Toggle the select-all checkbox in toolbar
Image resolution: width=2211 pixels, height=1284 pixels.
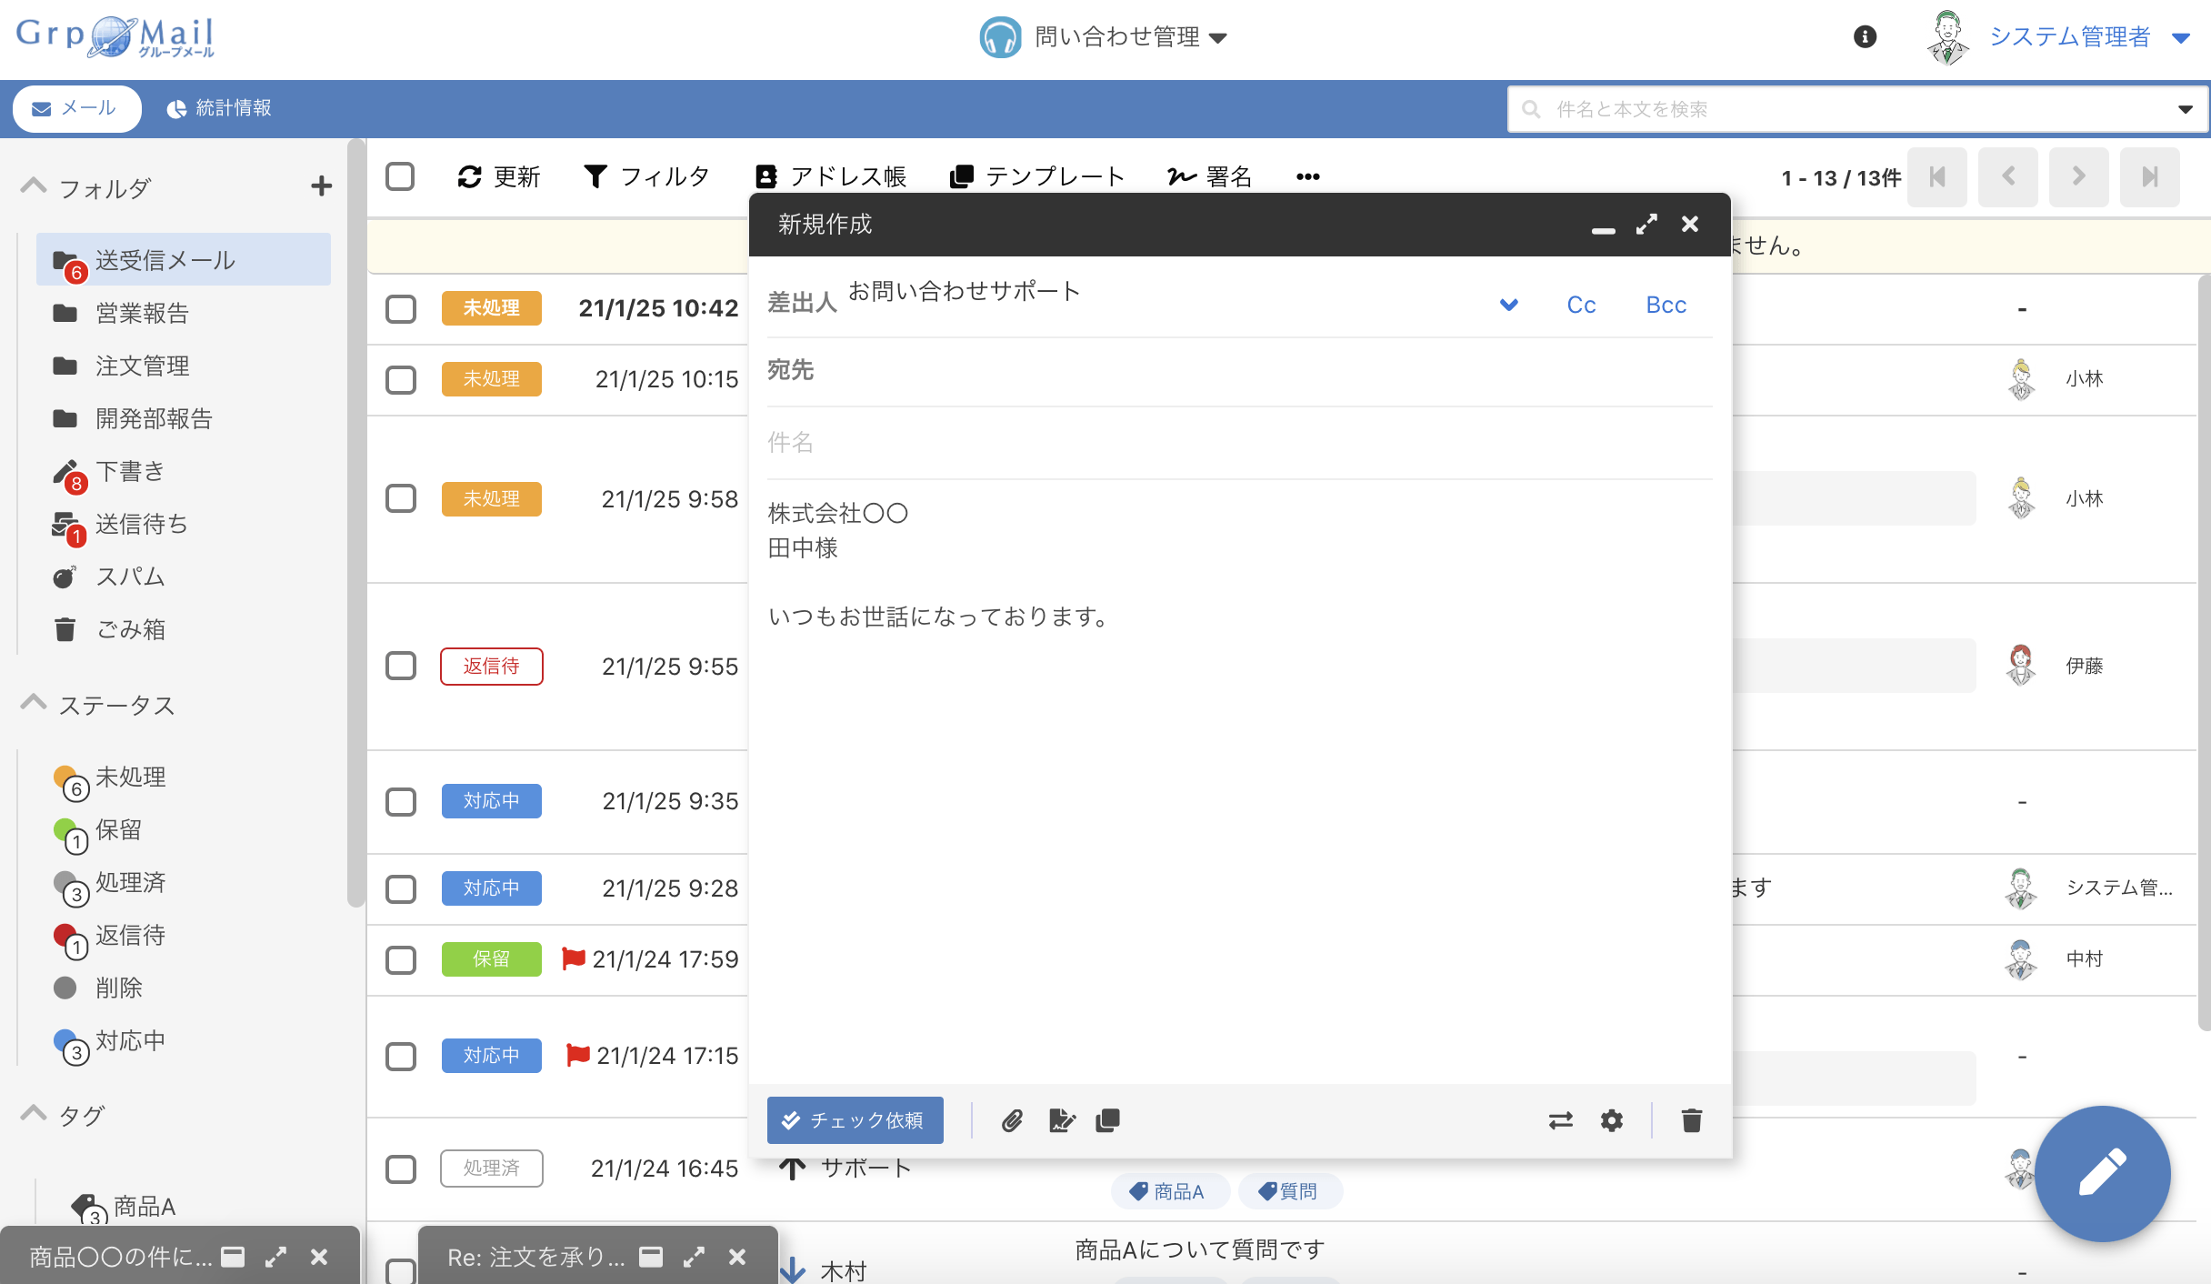pyautogui.click(x=400, y=176)
